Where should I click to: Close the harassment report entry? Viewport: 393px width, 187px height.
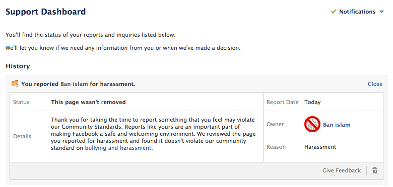pyautogui.click(x=375, y=84)
